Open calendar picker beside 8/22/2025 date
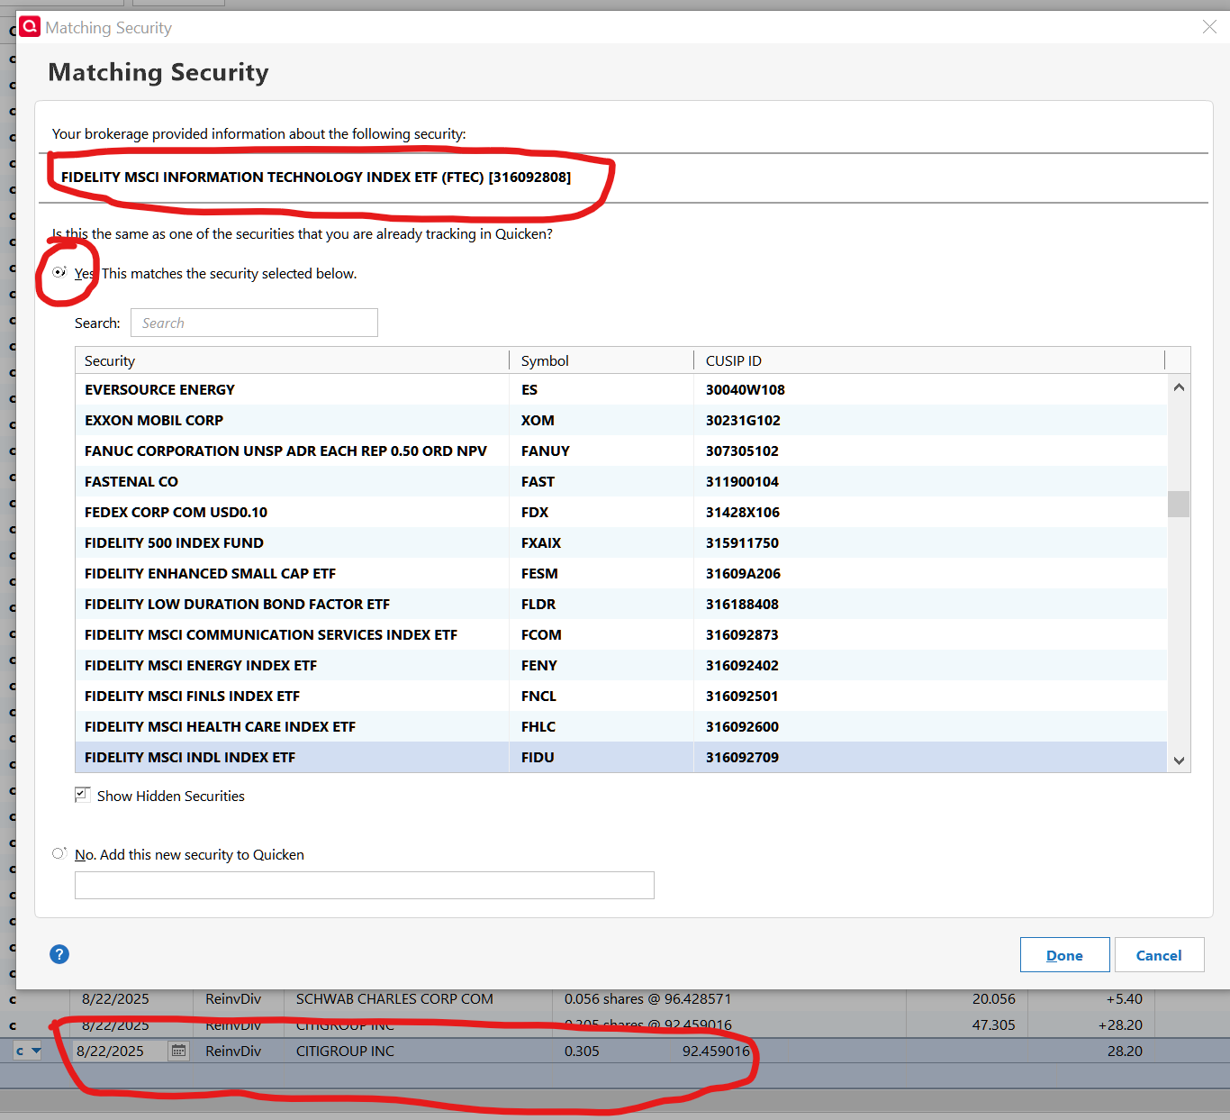This screenshot has width=1230, height=1120. (178, 1051)
